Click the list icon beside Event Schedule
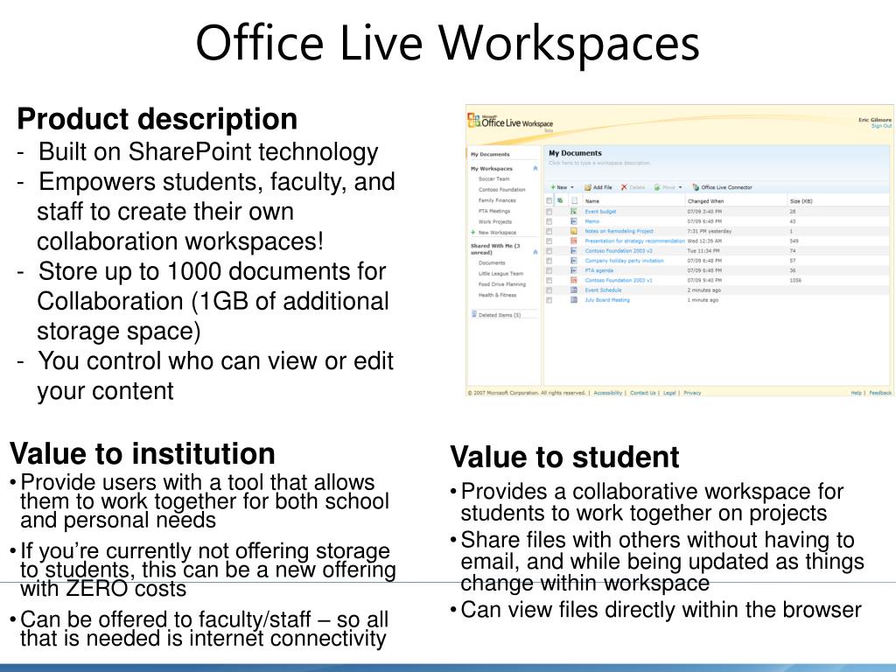The image size is (896, 672). coord(574,290)
